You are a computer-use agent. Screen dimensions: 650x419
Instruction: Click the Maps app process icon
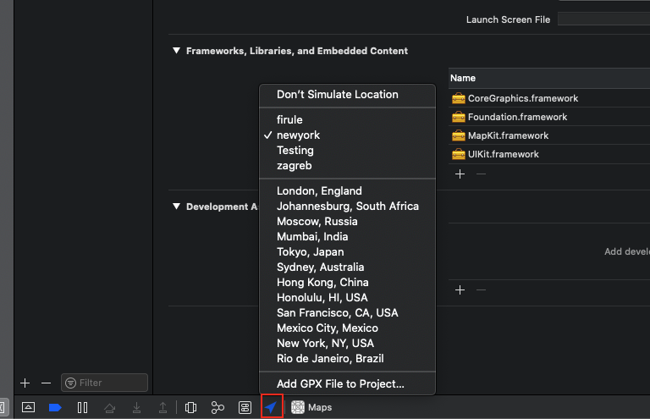click(298, 407)
